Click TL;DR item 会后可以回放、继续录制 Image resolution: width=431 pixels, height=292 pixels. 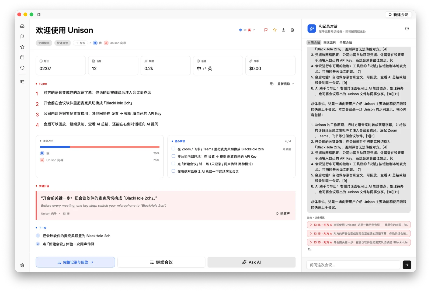click(x=101, y=124)
